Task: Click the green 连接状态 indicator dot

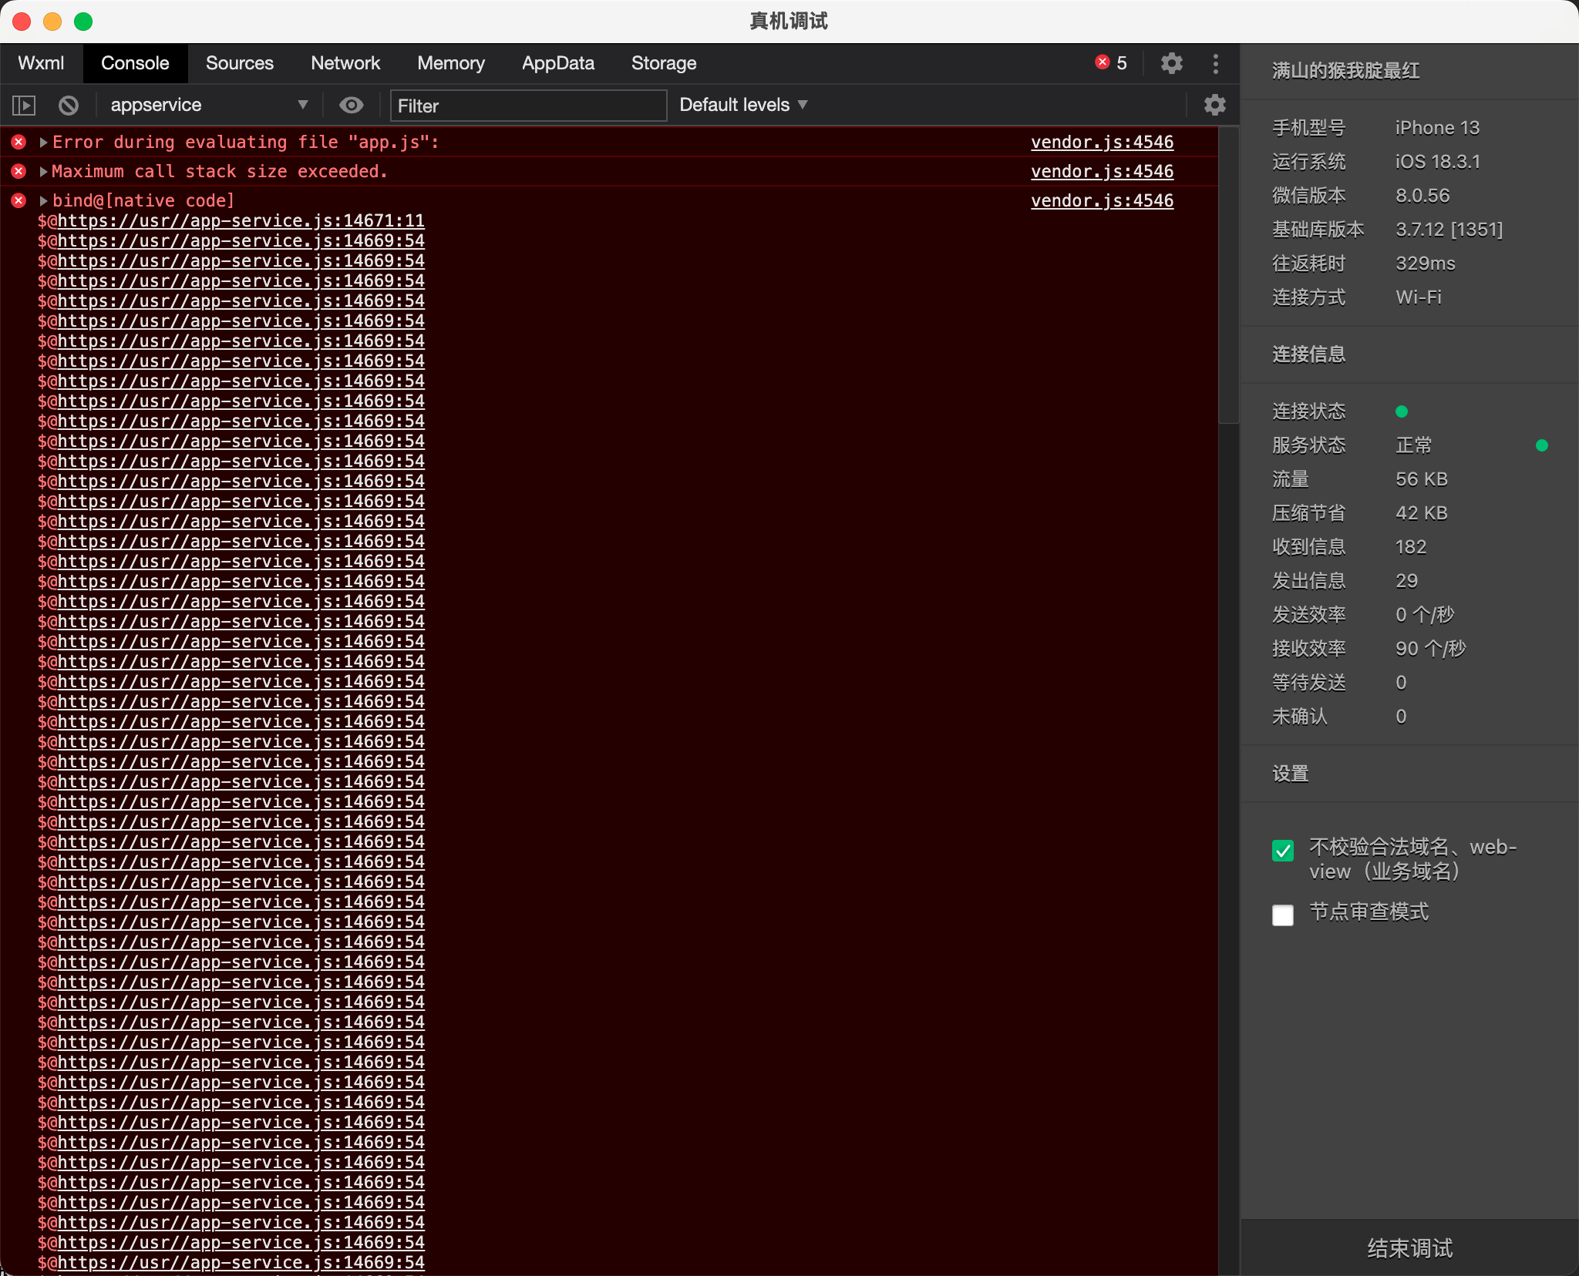Action: pyautogui.click(x=1402, y=411)
